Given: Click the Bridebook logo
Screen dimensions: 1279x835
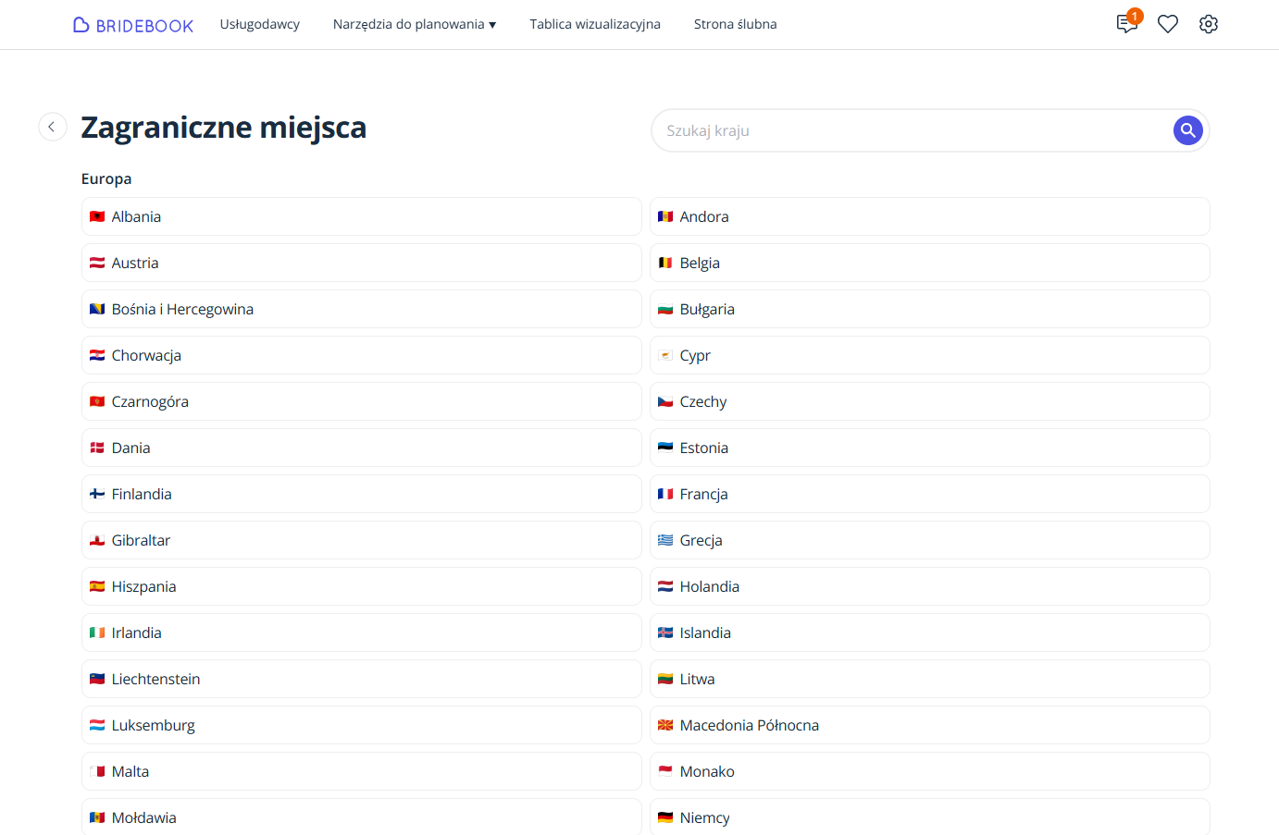Looking at the screenshot, I should point(133,25).
